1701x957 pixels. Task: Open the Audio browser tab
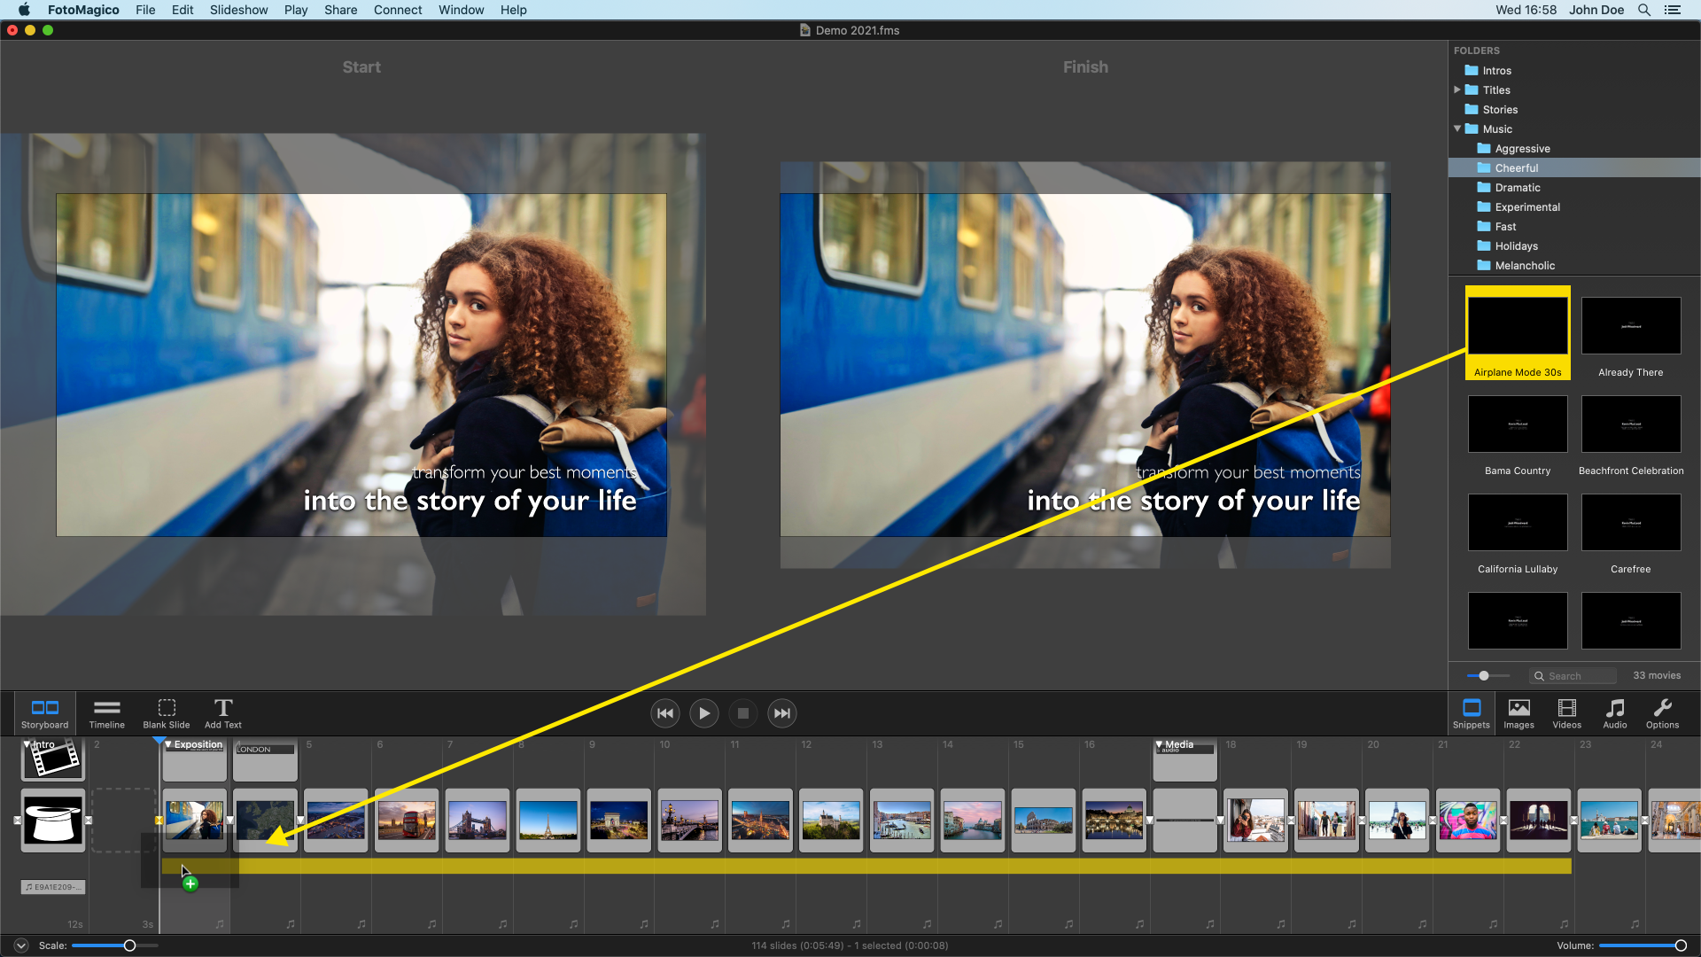click(x=1615, y=712)
